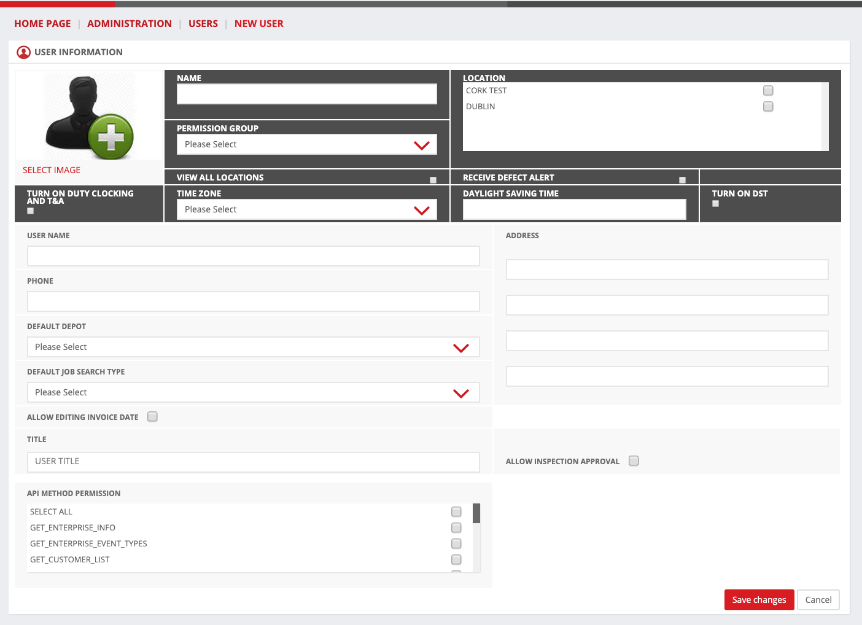This screenshot has height=625, width=862.
Task: Go to Administration breadcrumb
Action: pos(130,23)
